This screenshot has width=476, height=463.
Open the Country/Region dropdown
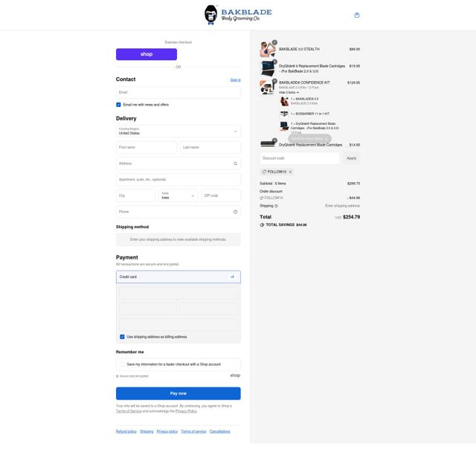[x=178, y=132]
